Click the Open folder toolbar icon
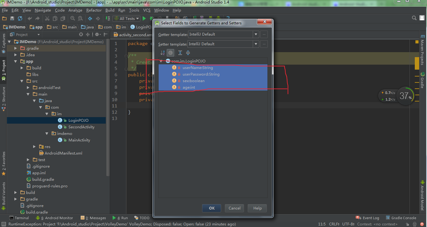The height and width of the screenshot is (227, 427). (4, 18)
